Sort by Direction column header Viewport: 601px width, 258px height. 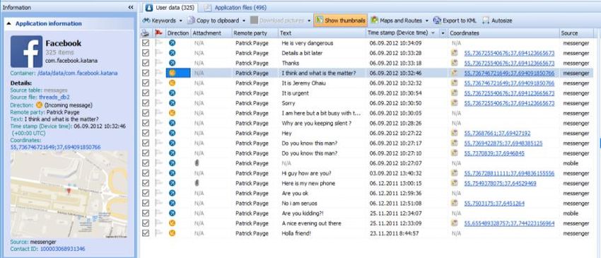178,33
